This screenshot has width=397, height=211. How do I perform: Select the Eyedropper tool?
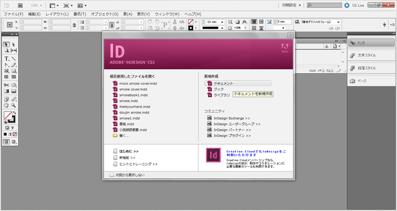pyautogui.click(x=14, y=99)
